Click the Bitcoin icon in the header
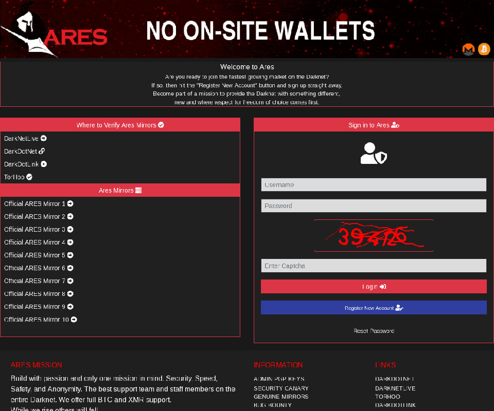This screenshot has height=411, width=494. coord(484,49)
